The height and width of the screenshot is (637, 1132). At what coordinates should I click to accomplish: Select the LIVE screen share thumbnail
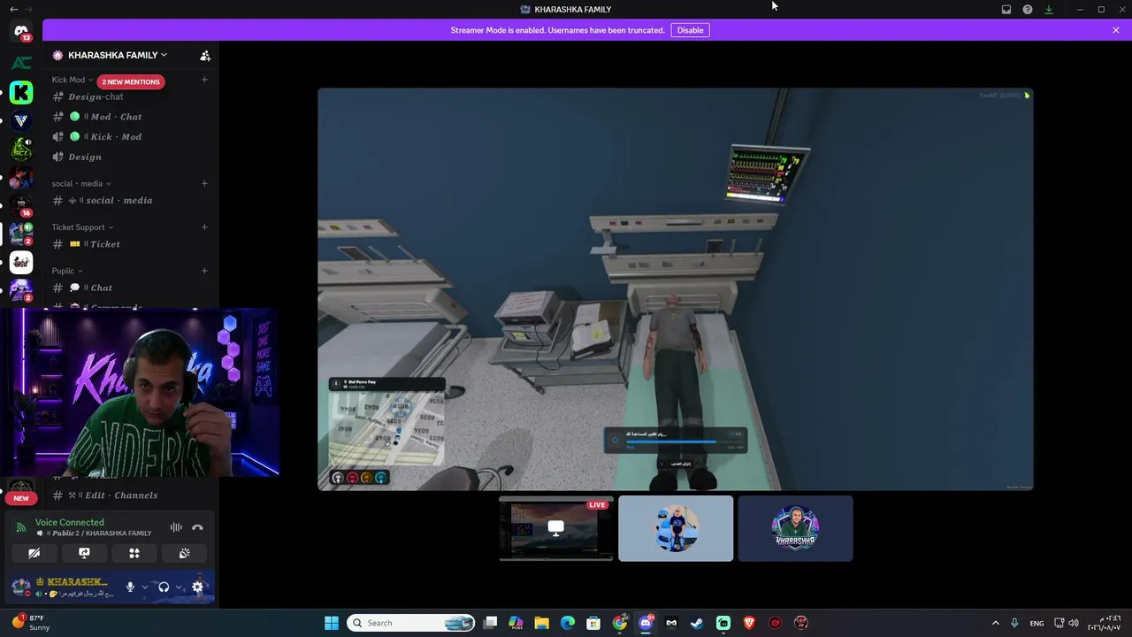555,528
